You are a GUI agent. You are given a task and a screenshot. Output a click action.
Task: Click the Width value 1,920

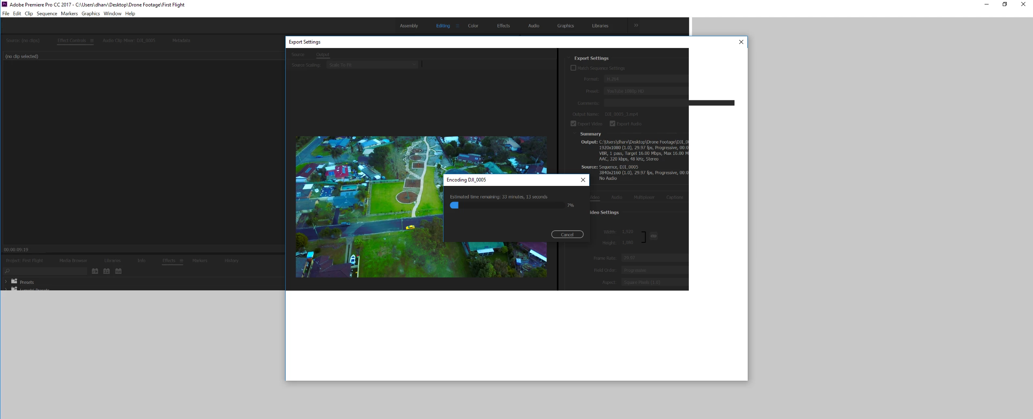coord(627,231)
